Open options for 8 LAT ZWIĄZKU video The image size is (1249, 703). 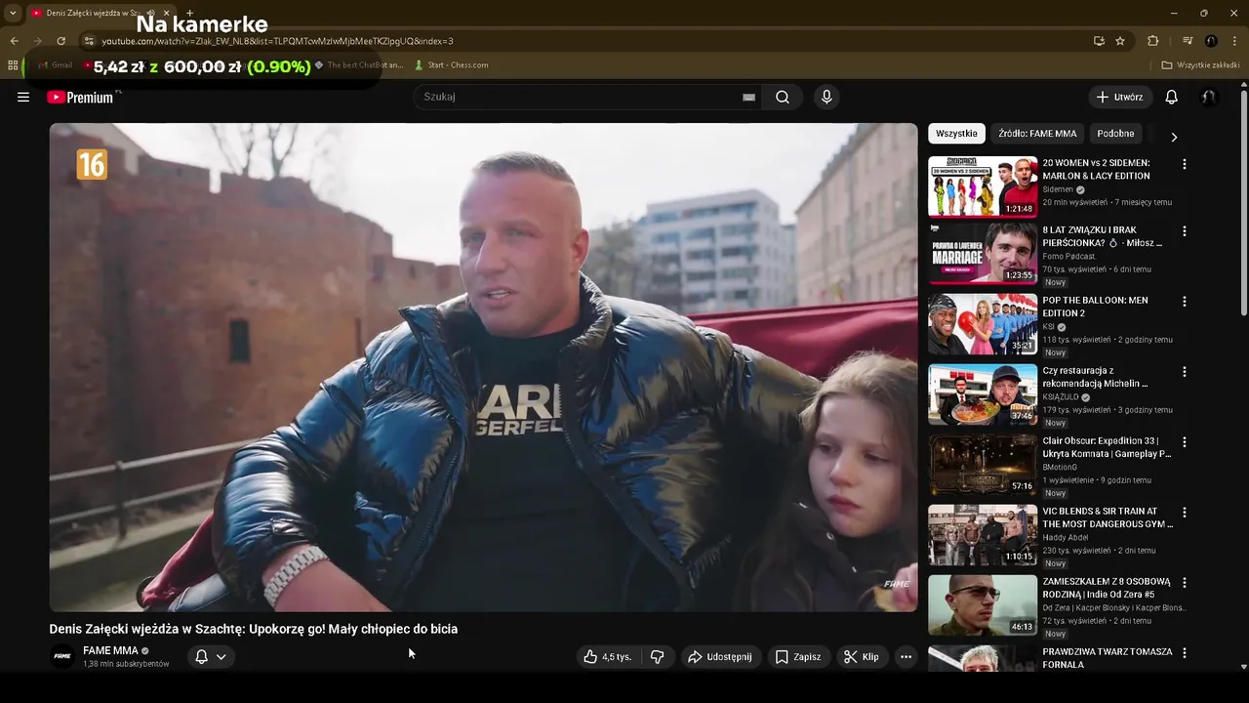click(x=1184, y=231)
